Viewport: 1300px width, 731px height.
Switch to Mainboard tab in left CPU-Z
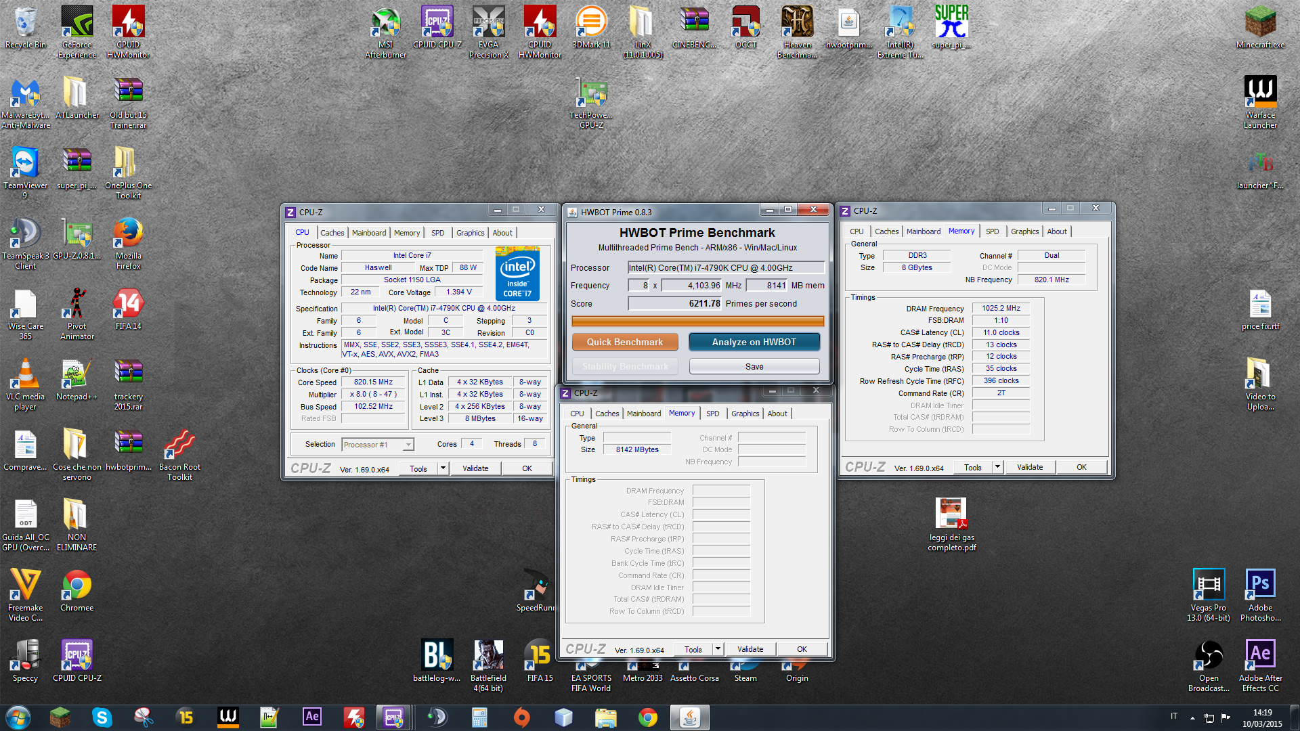coord(369,233)
